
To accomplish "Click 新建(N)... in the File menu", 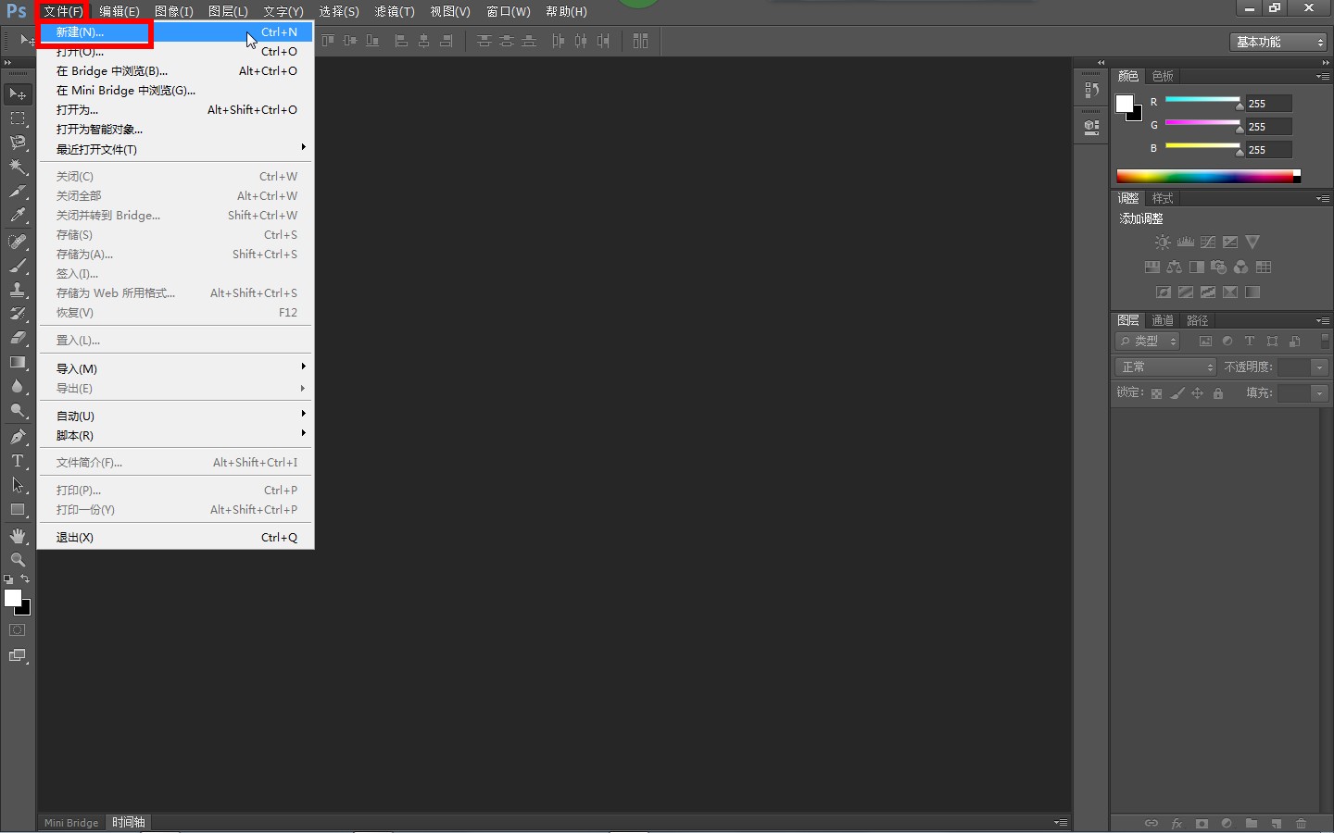I will click(x=93, y=32).
